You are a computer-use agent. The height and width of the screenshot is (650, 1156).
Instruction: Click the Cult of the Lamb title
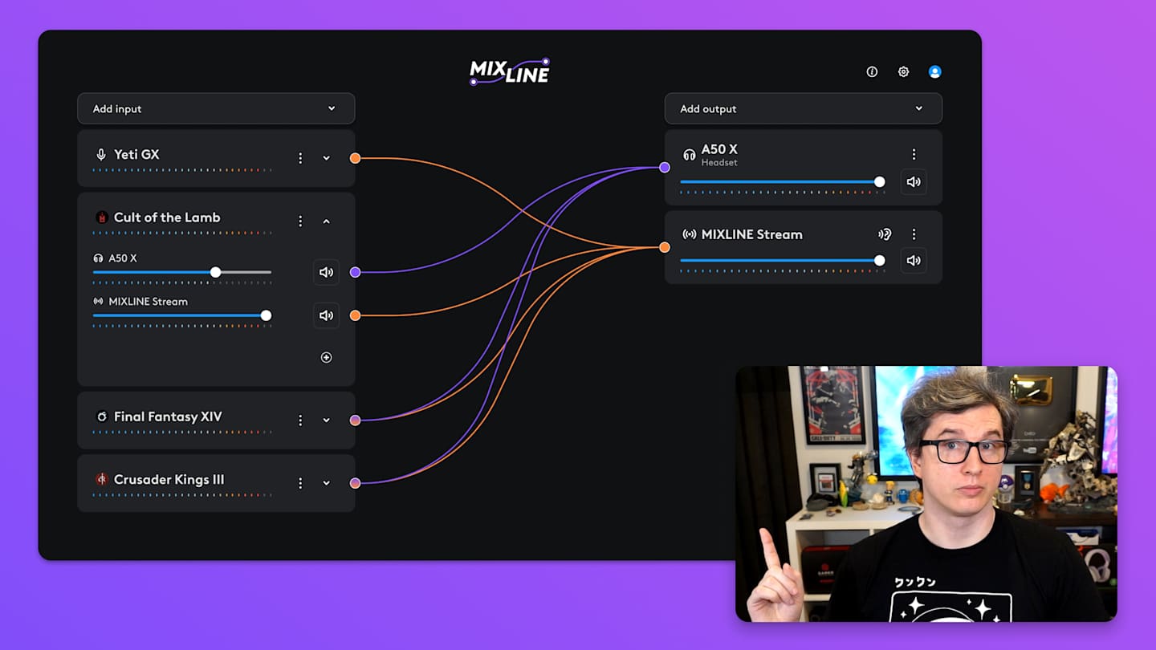click(x=167, y=217)
